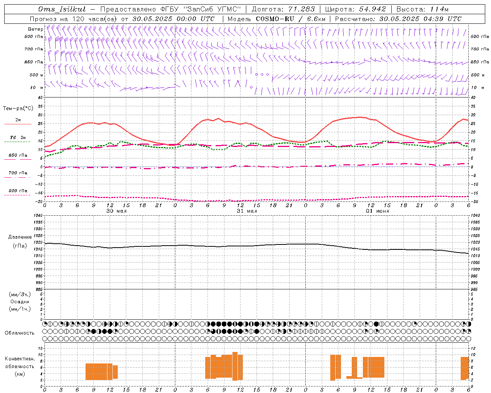Click the 'Осадки' precipitation label
The width and height of the screenshot is (491, 393).
pos(20,302)
